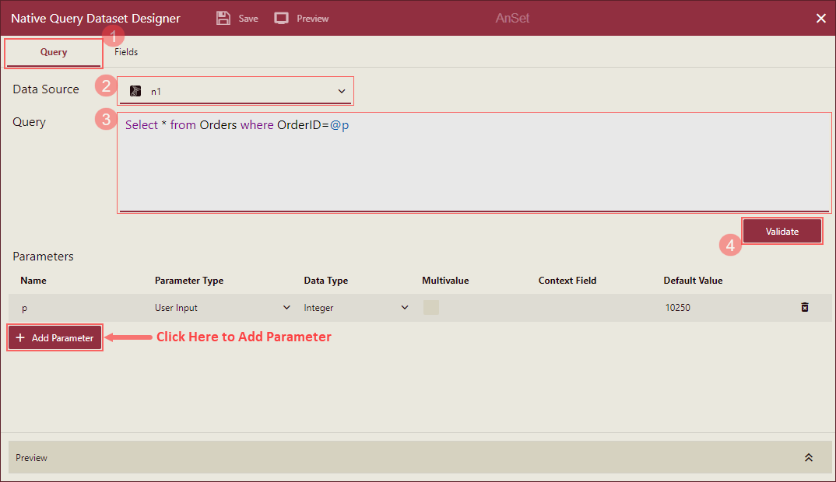Click the Save icon in the toolbar

[x=223, y=17]
